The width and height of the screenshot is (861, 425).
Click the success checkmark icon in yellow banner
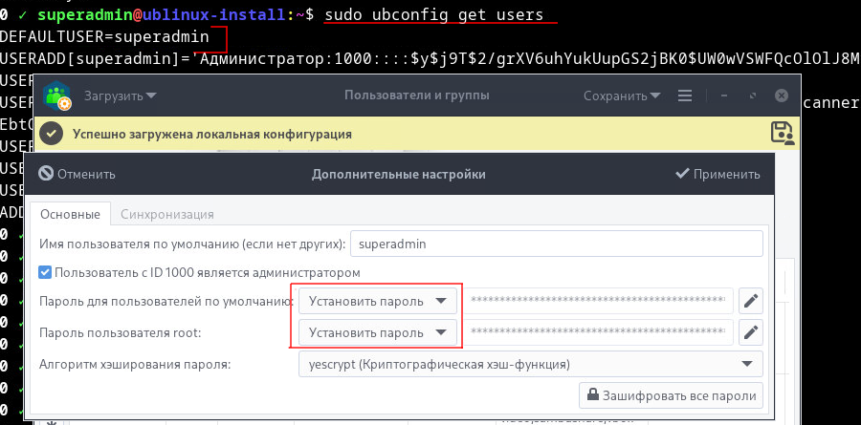click(53, 134)
